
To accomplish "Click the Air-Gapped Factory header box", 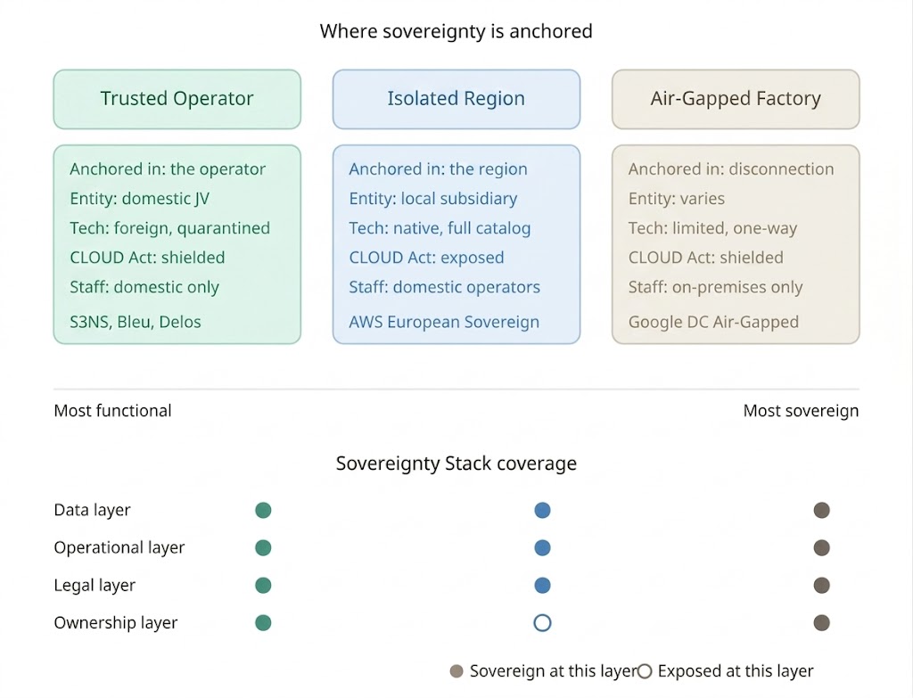I will 735,99.
